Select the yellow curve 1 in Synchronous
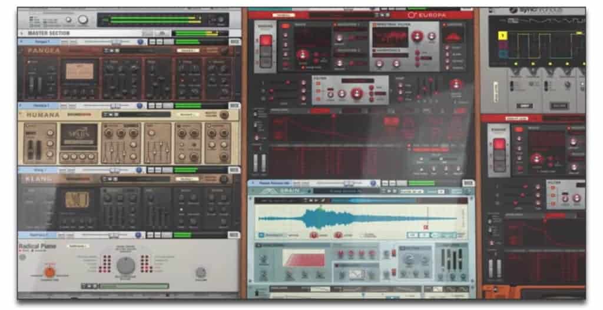 [x=503, y=36]
